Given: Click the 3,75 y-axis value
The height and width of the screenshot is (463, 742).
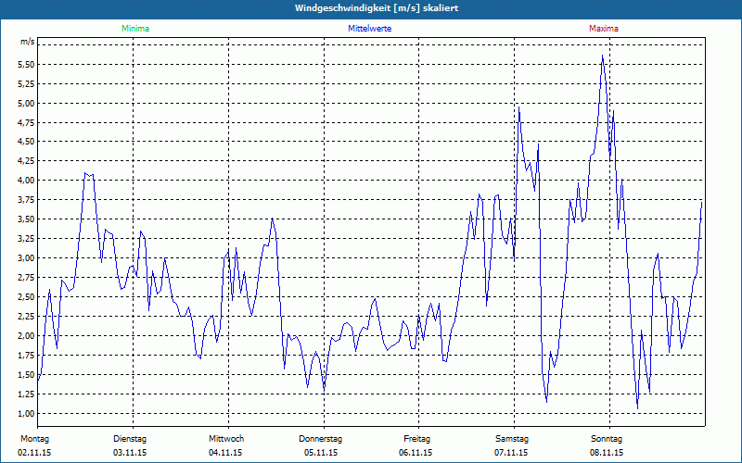Looking at the screenshot, I should coord(27,200).
